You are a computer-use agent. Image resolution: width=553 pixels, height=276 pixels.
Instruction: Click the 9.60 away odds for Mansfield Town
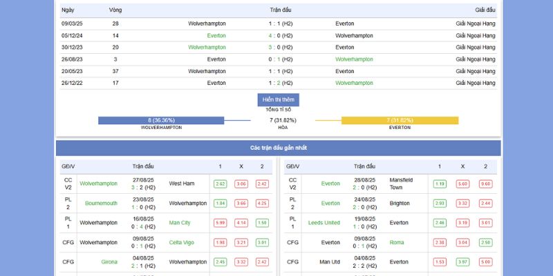coord(485,184)
